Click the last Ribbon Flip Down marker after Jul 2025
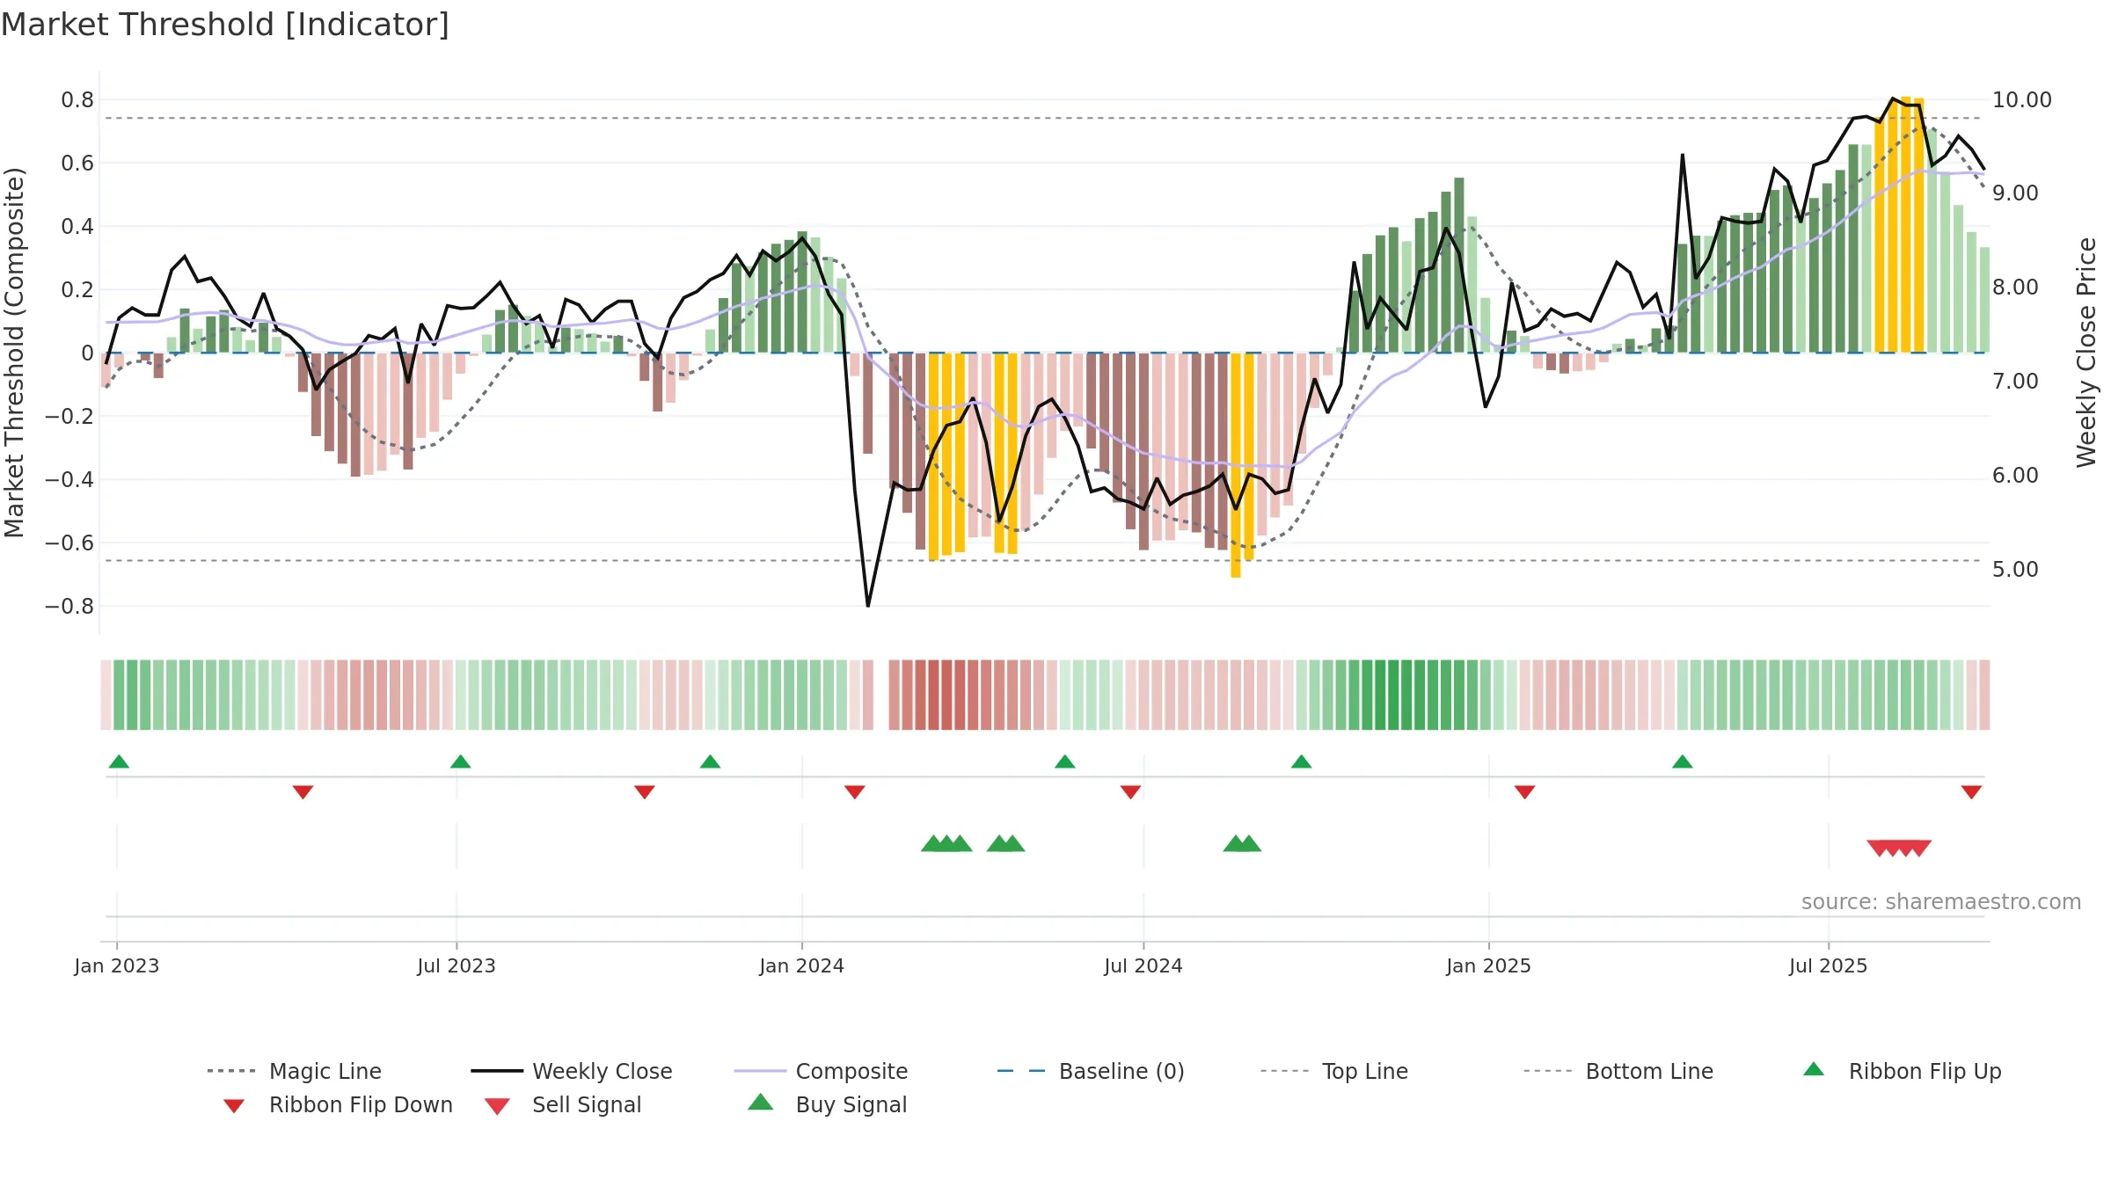Screen dimensions: 2111x1187 (x=1971, y=792)
